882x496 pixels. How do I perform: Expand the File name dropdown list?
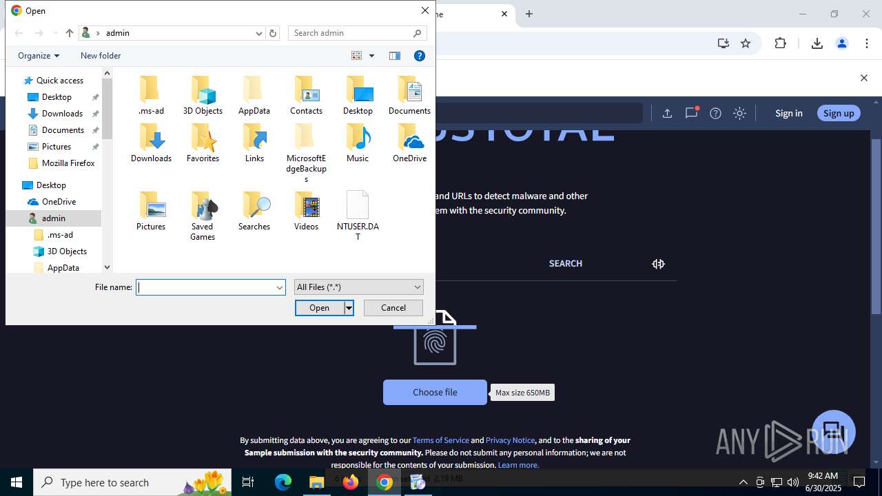tap(280, 287)
